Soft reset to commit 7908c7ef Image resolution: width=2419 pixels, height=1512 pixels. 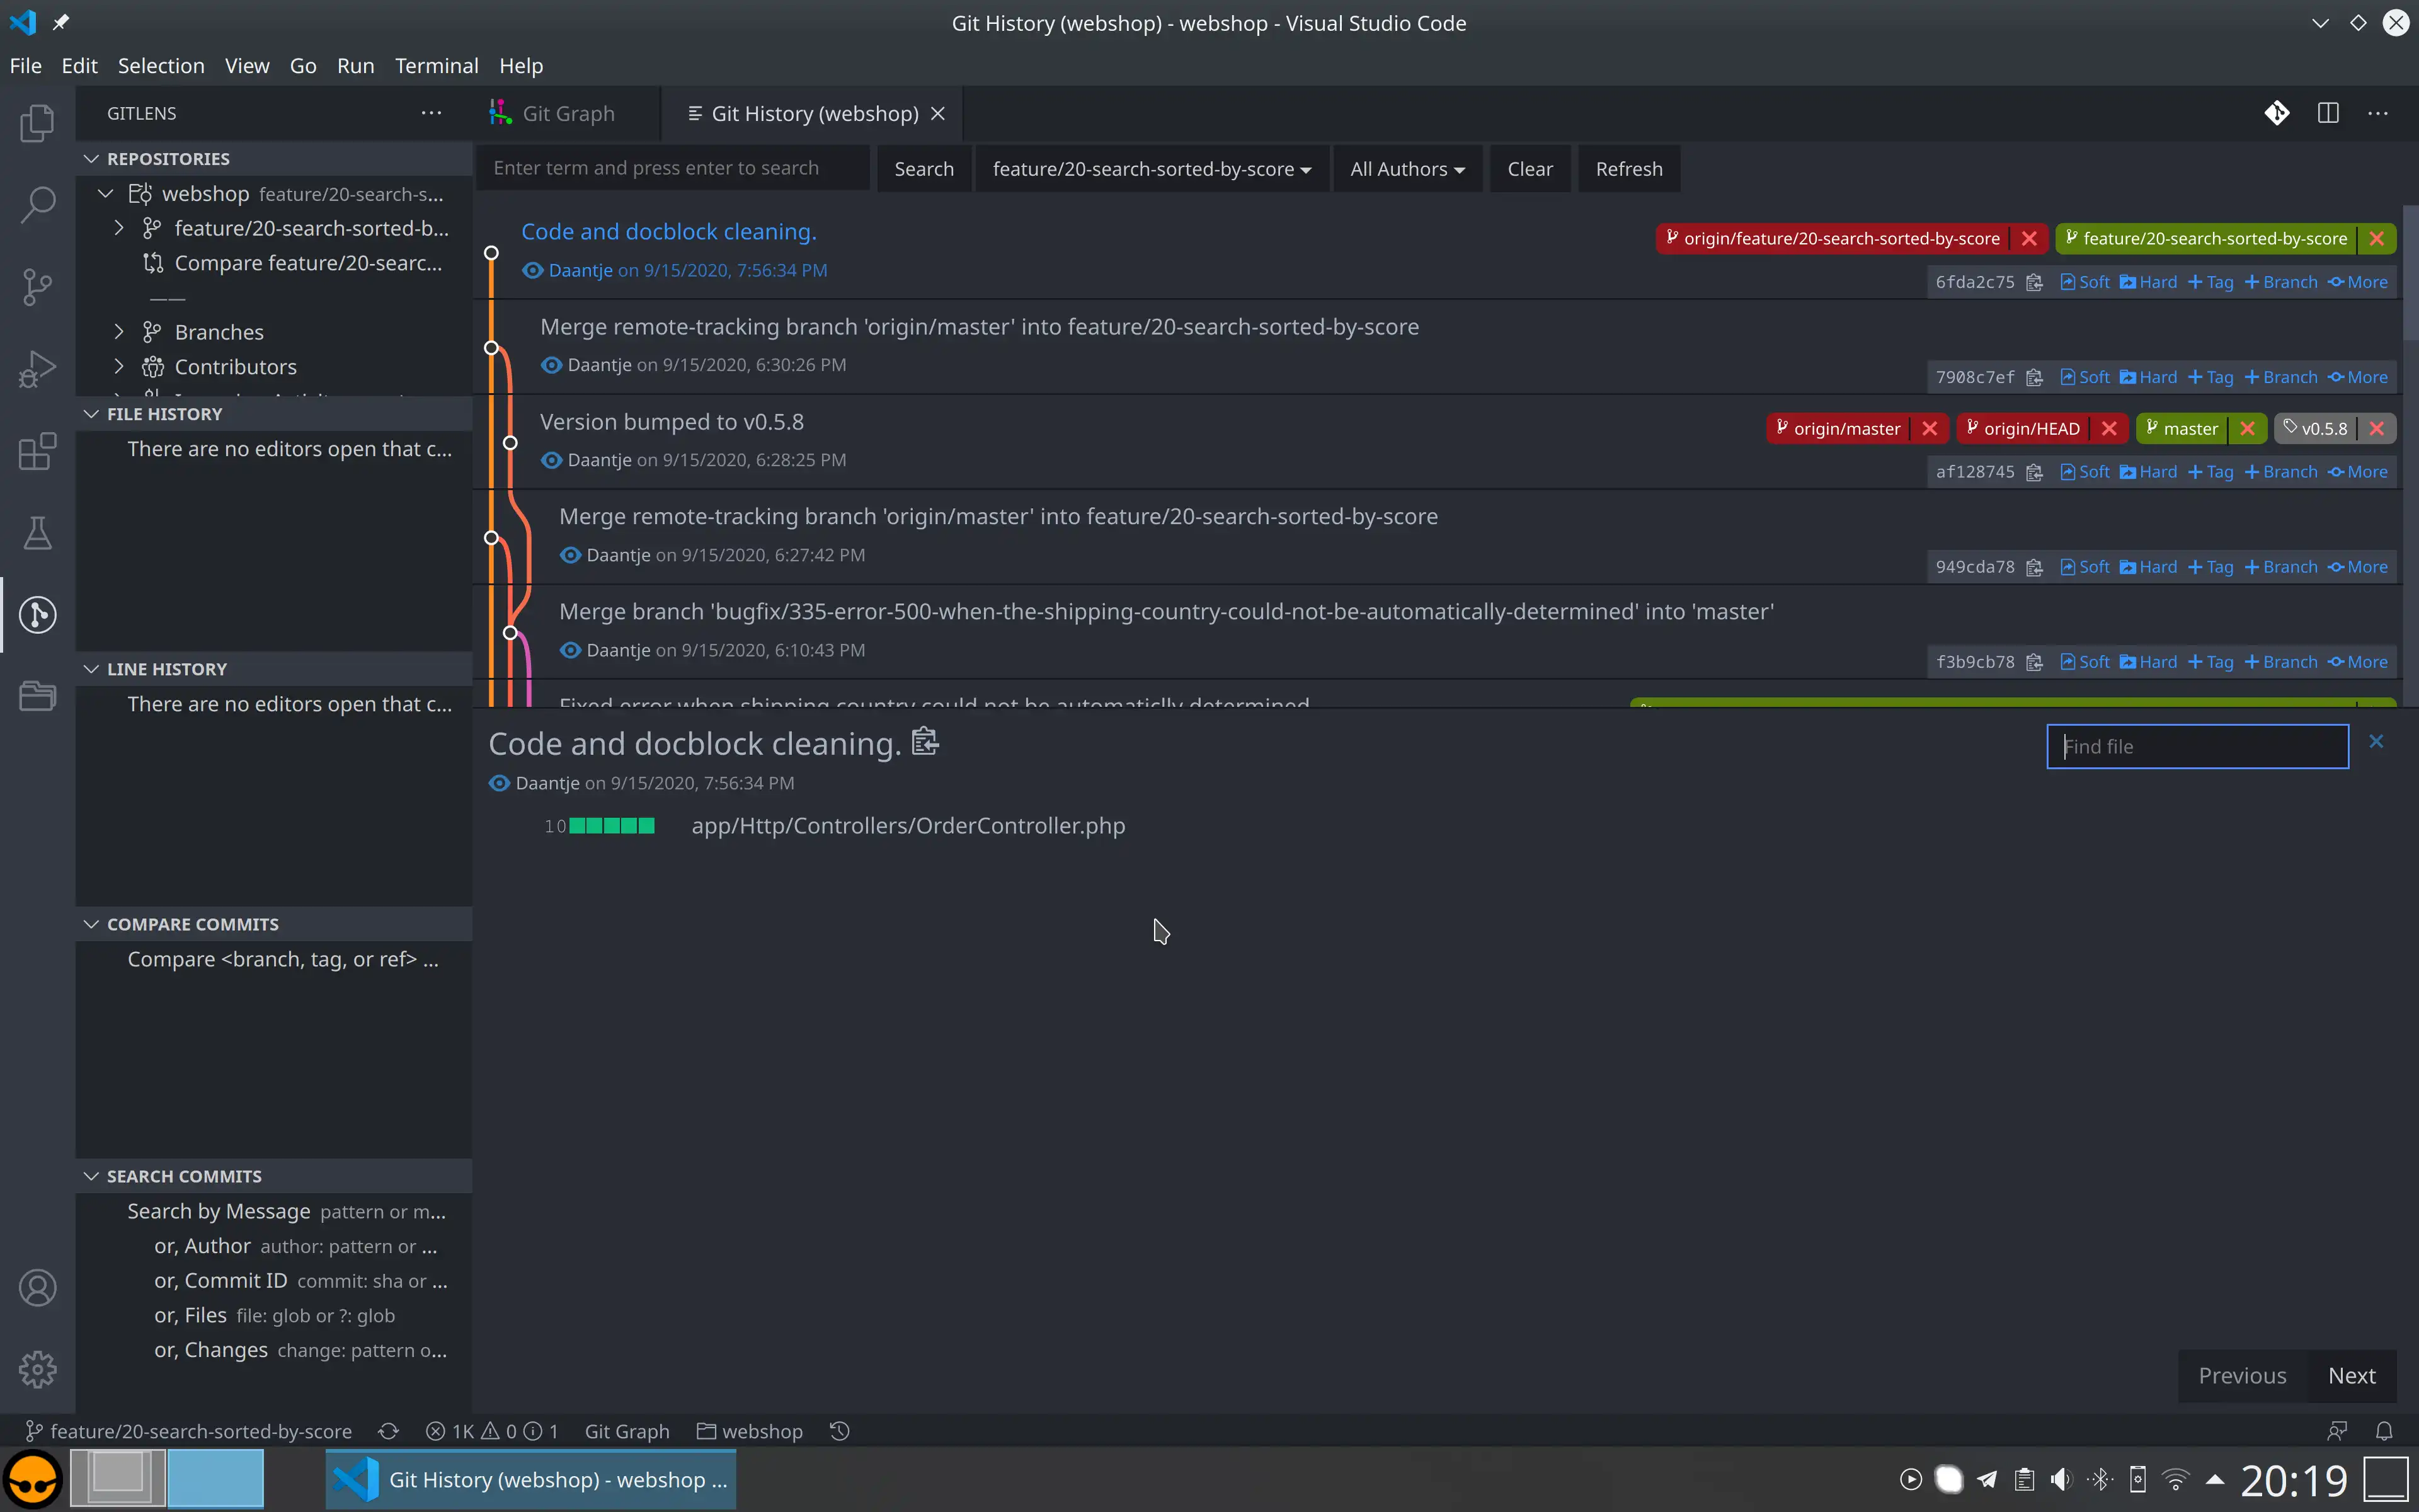click(2085, 377)
